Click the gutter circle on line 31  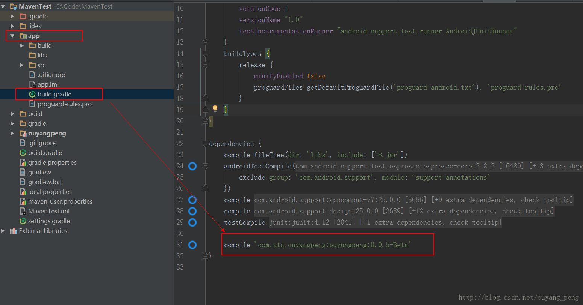[x=192, y=245]
